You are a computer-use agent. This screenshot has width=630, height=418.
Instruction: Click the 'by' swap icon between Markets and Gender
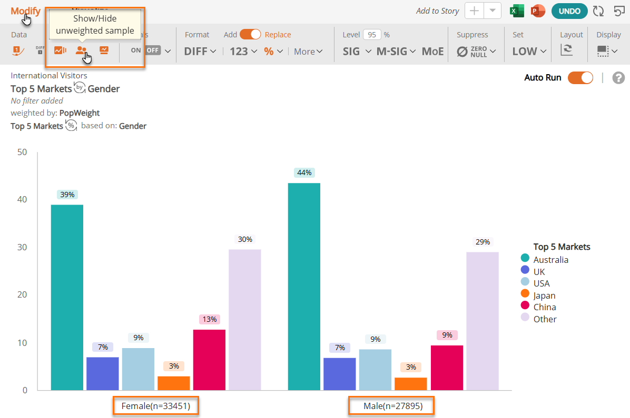(x=80, y=87)
